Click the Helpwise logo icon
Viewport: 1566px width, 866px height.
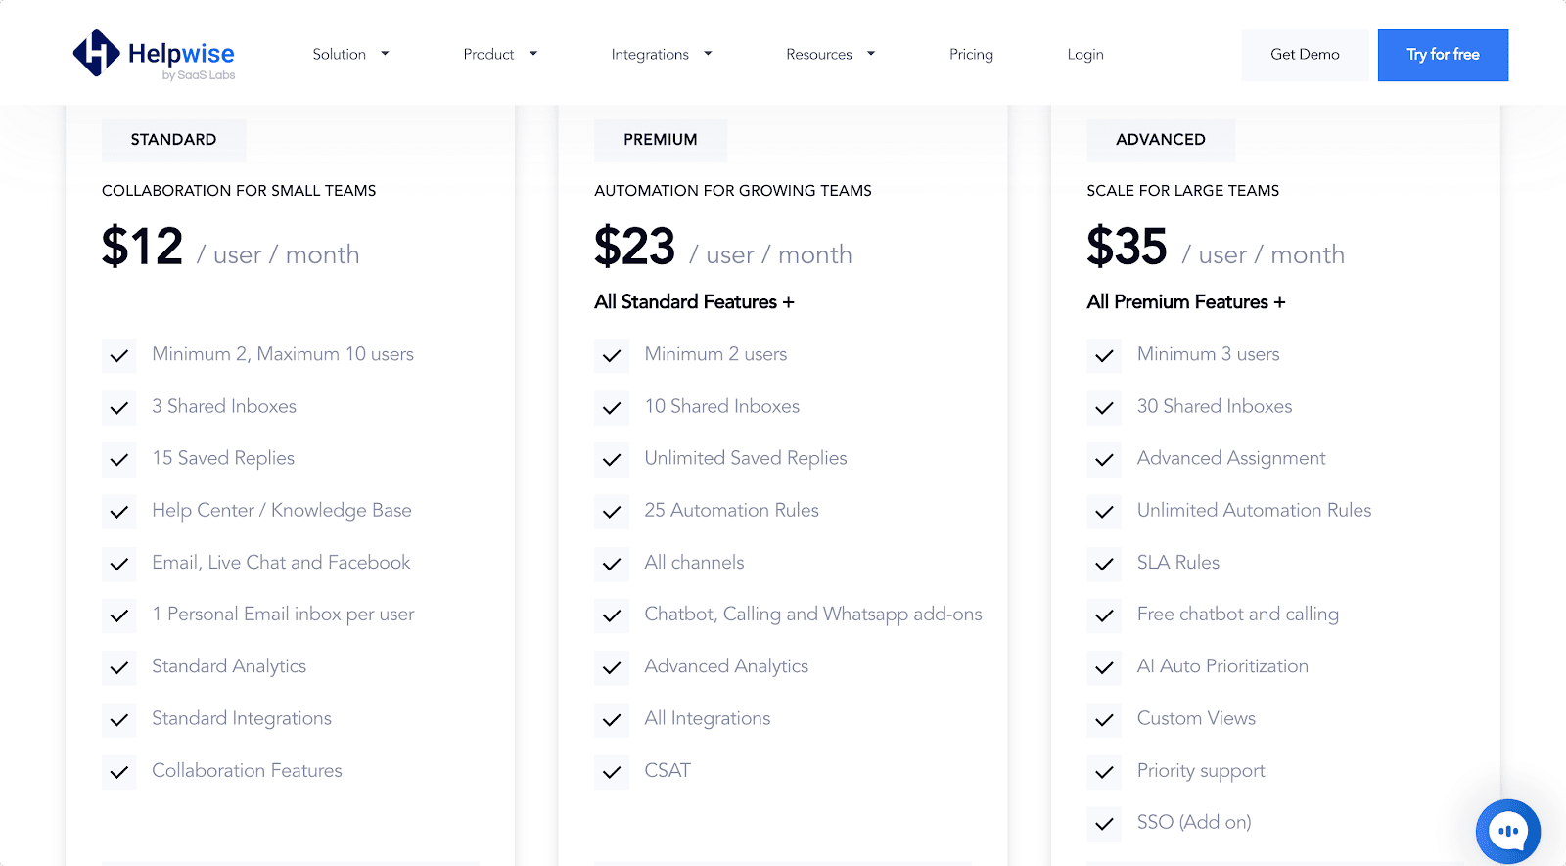96,53
